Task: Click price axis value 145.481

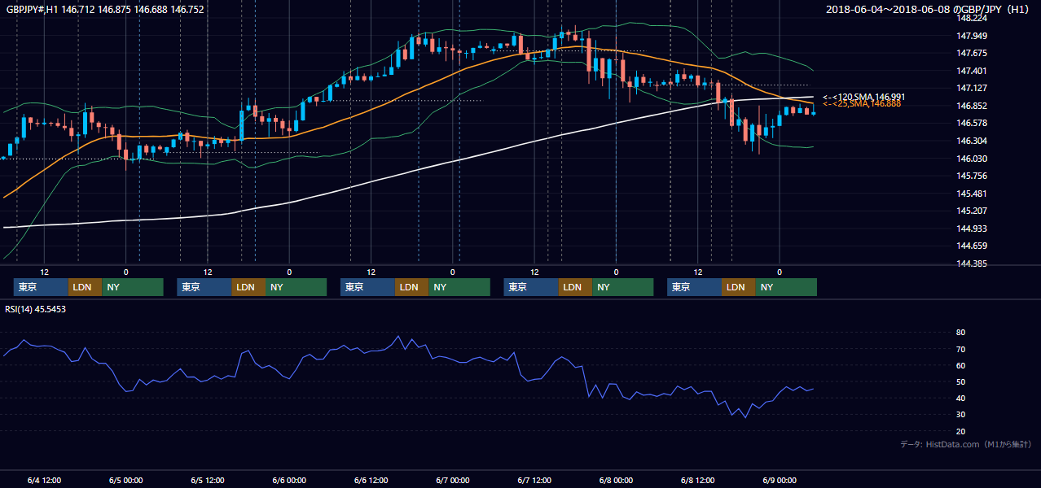Action: tap(972, 194)
